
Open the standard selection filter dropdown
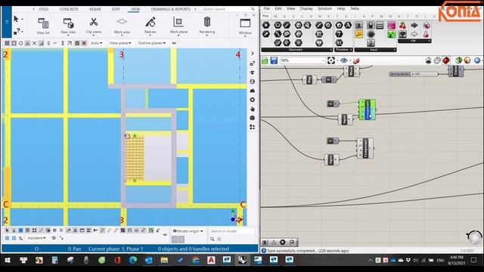(x=36, y=238)
